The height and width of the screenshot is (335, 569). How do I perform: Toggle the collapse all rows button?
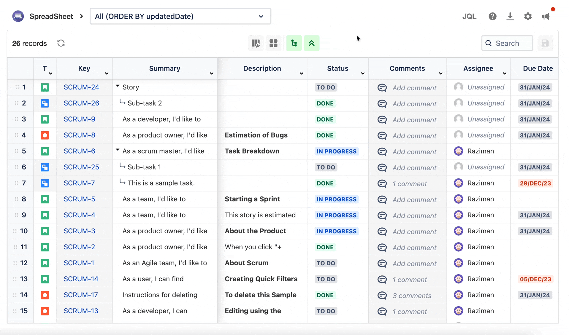(312, 43)
